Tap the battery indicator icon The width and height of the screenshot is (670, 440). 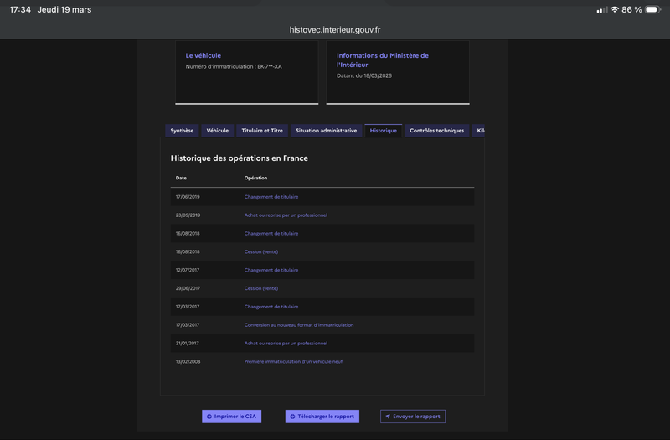click(x=653, y=10)
